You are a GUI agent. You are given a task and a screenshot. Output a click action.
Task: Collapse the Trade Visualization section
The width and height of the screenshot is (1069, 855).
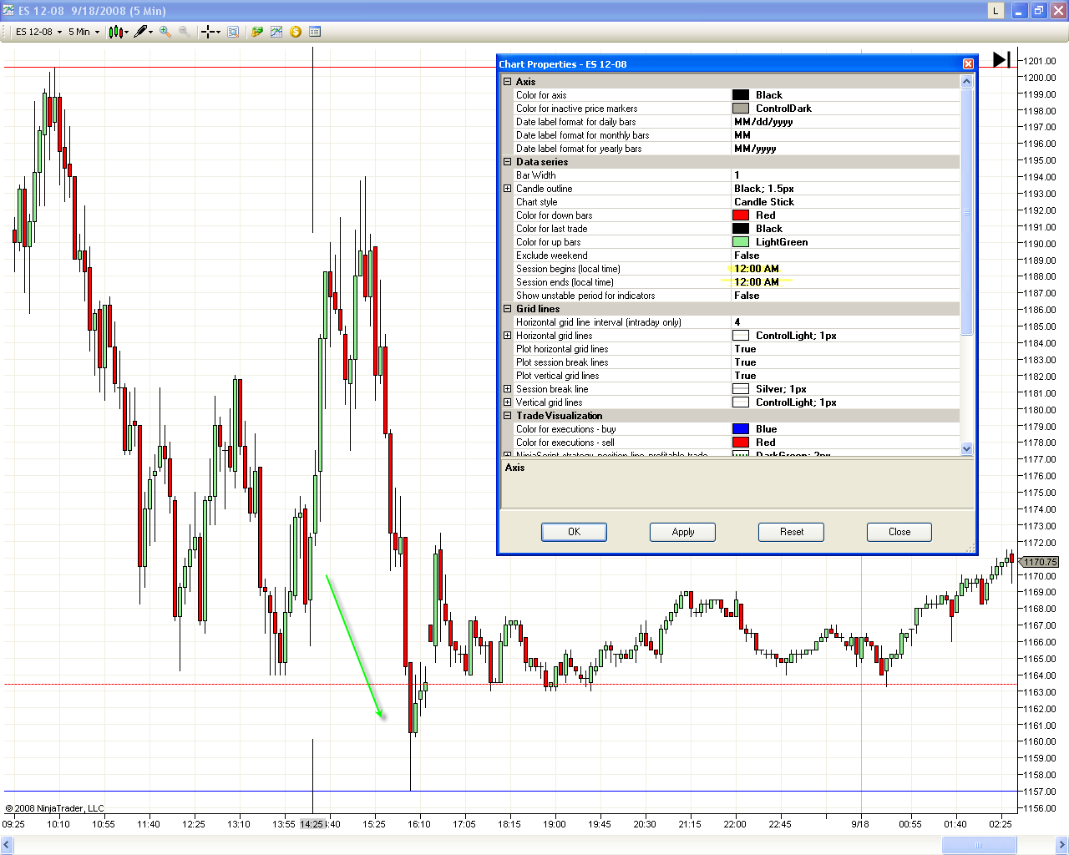(x=507, y=416)
